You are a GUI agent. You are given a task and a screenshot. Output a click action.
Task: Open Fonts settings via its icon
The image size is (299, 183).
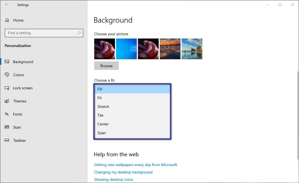[7, 114]
